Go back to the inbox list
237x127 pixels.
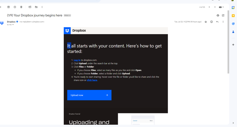[x=1, y=7]
